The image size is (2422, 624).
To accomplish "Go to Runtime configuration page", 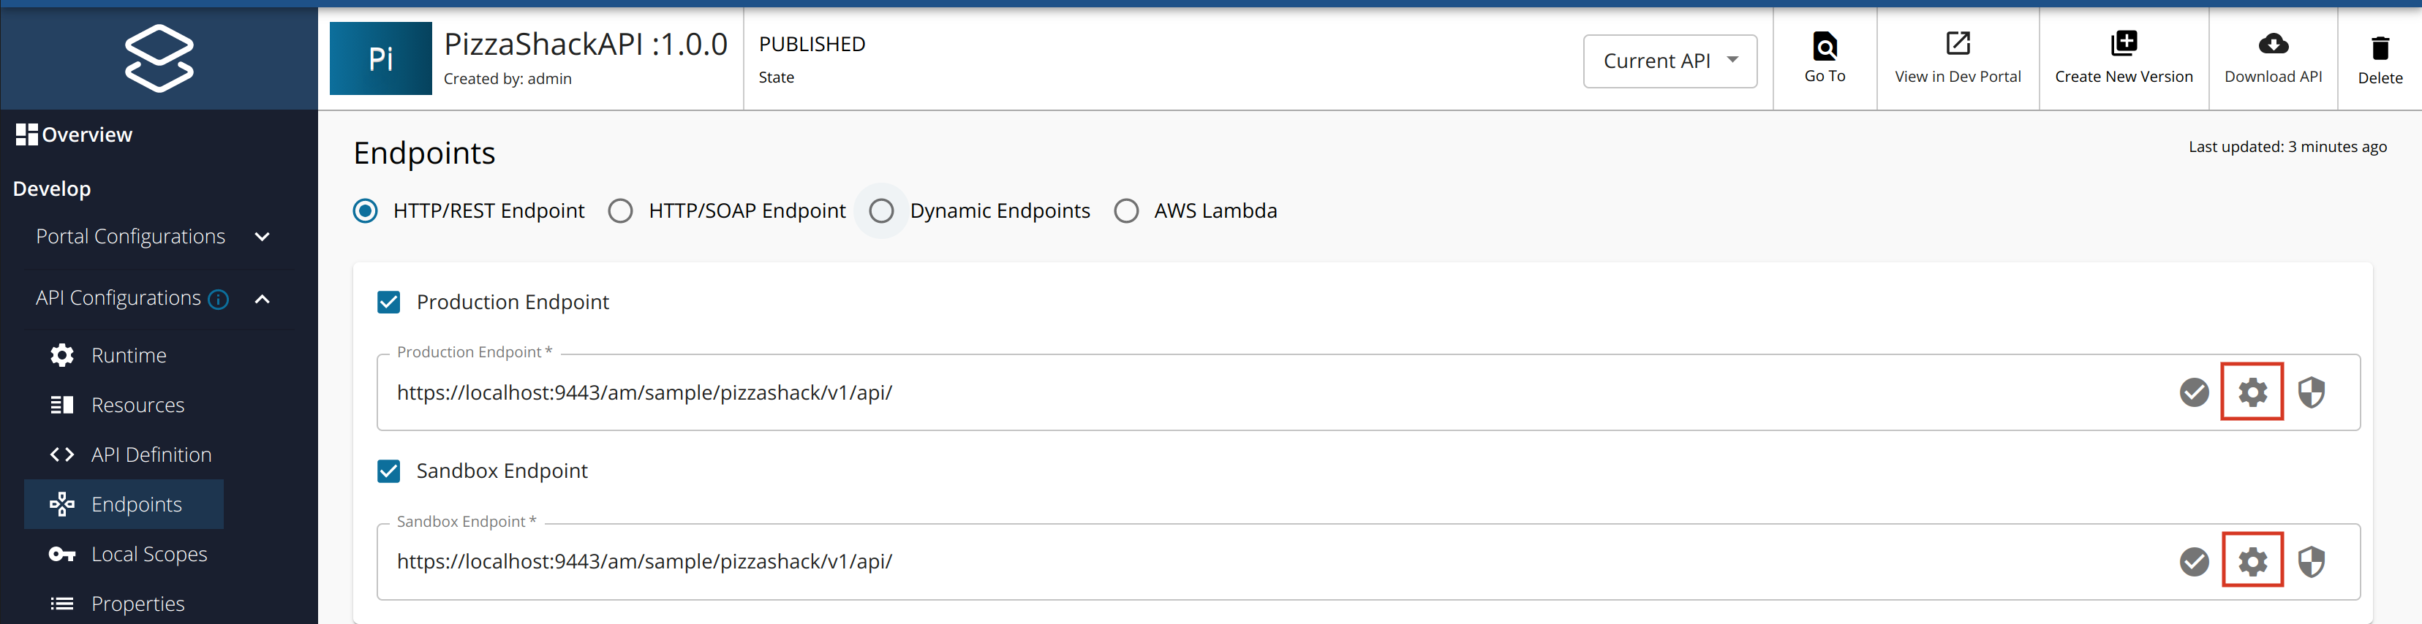I will pyautogui.click(x=129, y=355).
